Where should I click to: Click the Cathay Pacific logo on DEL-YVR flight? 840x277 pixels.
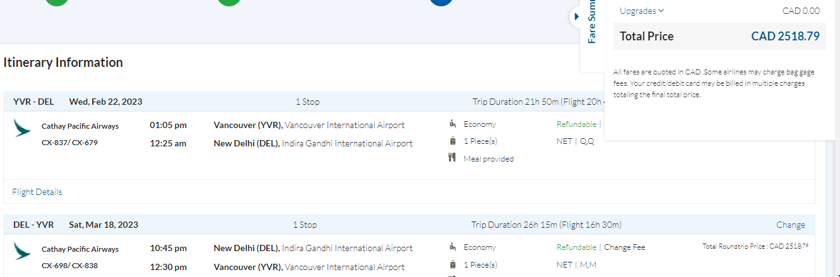coord(22,251)
